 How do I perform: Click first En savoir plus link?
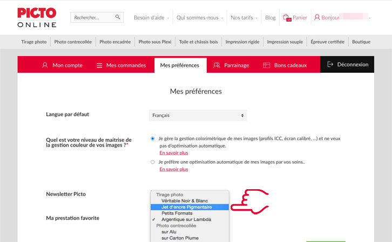coord(173,153)
